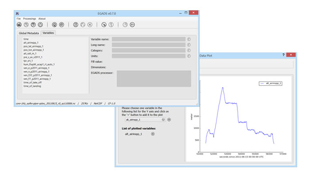This screenshot has height=177, width=310.
Task: Remove alt_airinspp_1 from plotted variables list
Action: click(x=153, y=134)
